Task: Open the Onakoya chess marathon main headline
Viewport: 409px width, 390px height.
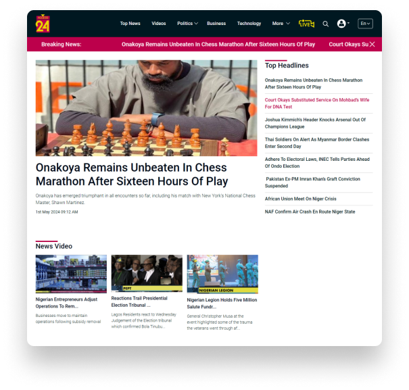Action: coord(132,174)
